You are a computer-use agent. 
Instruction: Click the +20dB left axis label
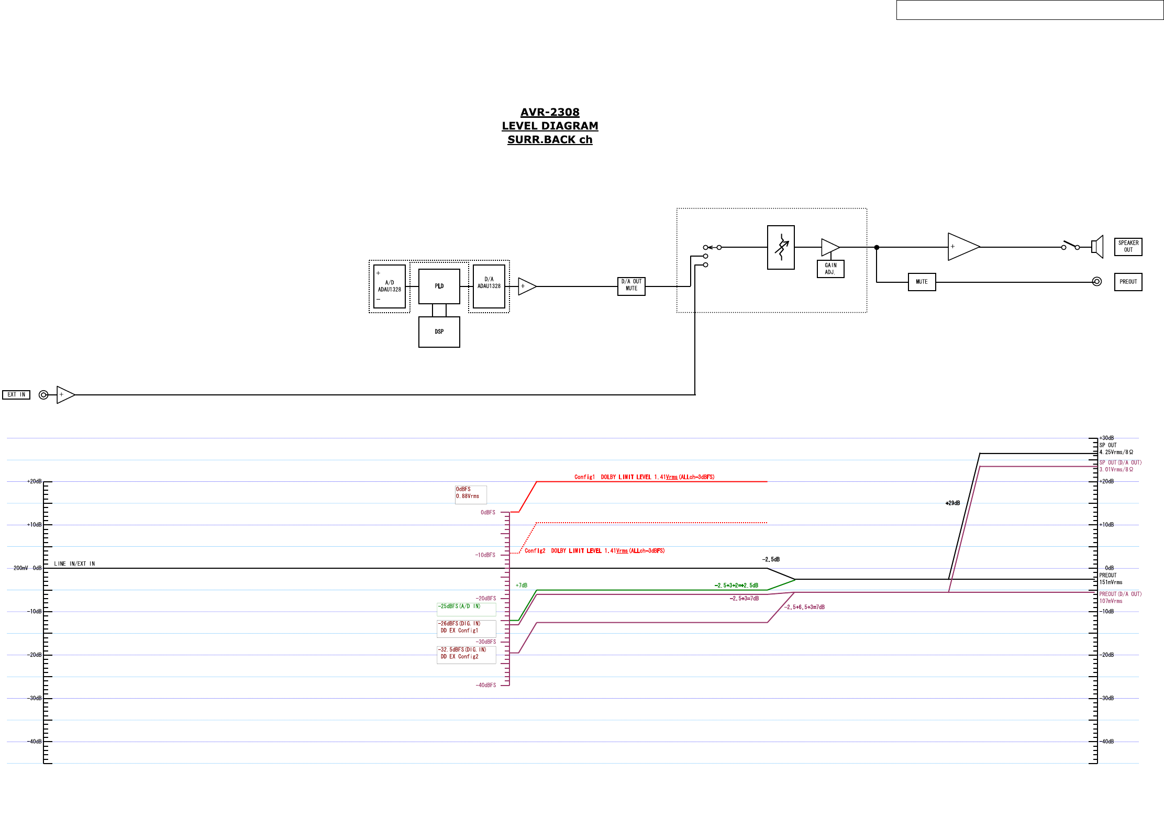tap(34, 481)
